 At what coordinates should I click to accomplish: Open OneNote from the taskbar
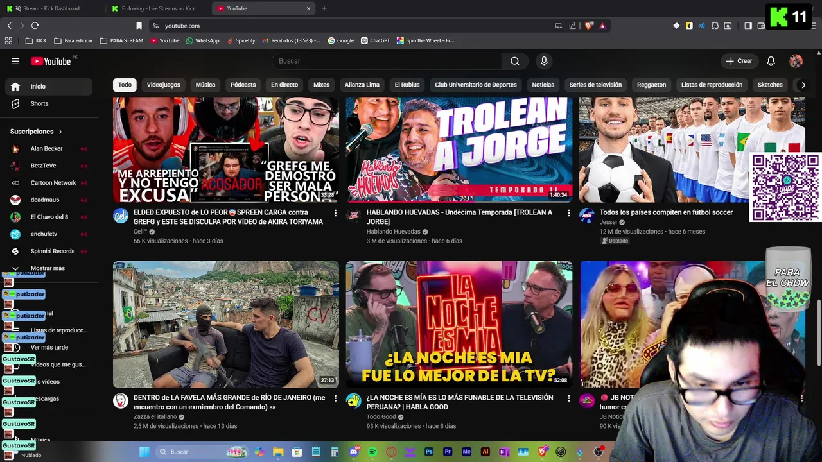pyautogui.click(x=504, y=452)
